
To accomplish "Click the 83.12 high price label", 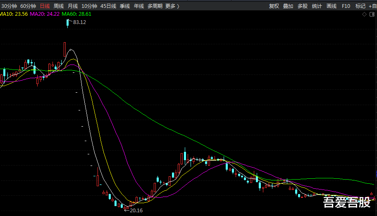I will tap(79, 22).
